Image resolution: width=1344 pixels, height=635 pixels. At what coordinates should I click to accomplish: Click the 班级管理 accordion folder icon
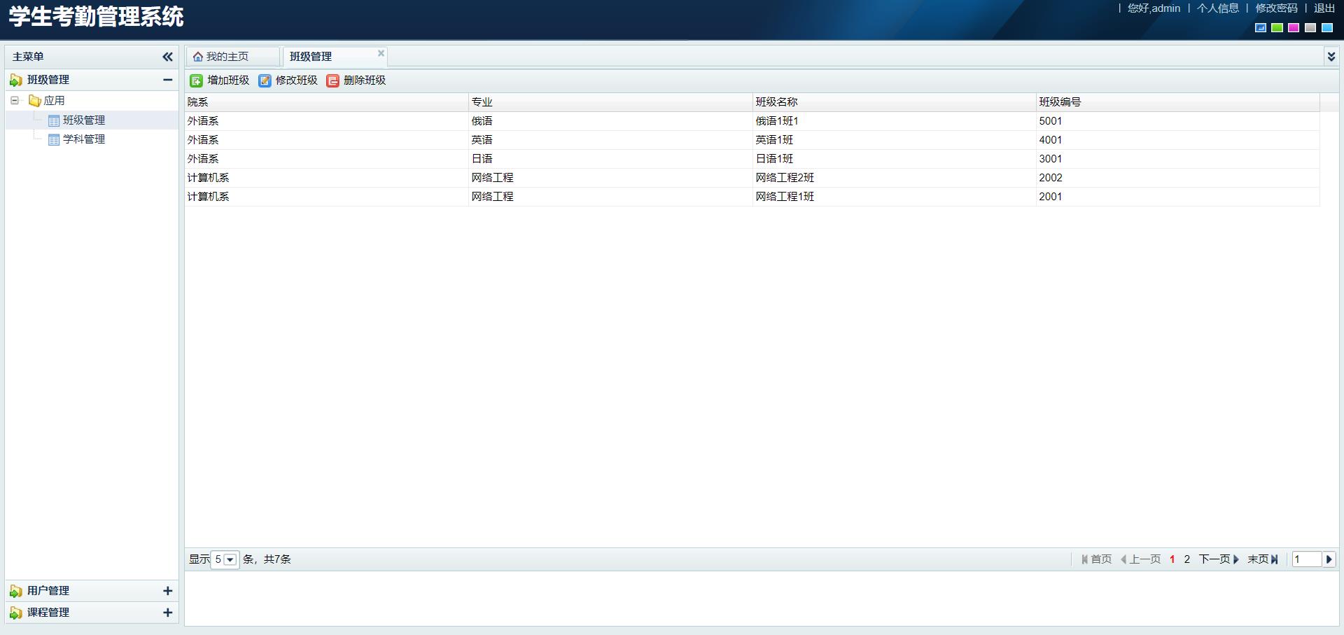(x=15, y=80)
